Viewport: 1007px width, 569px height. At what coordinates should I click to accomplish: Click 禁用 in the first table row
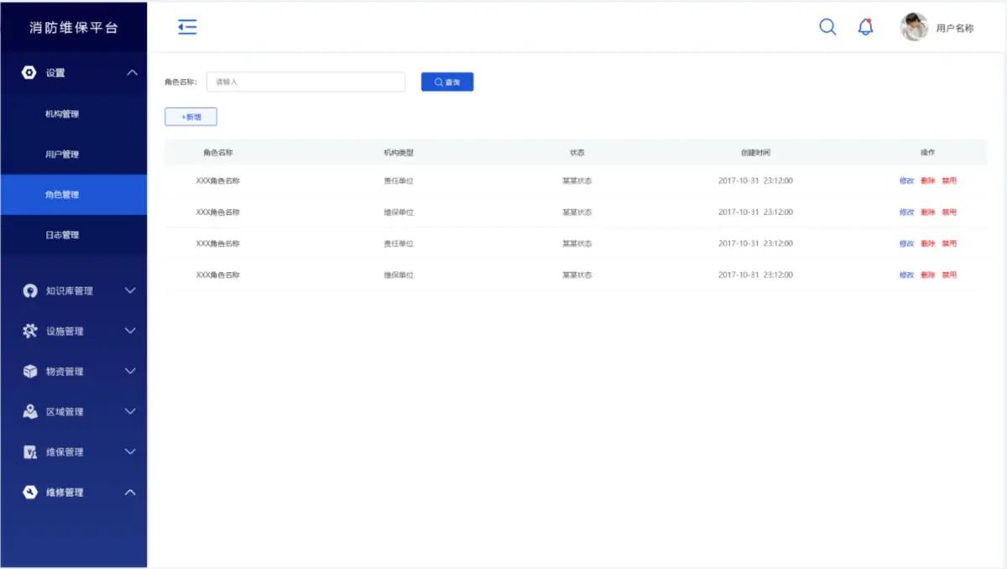(x=949, y=180)
